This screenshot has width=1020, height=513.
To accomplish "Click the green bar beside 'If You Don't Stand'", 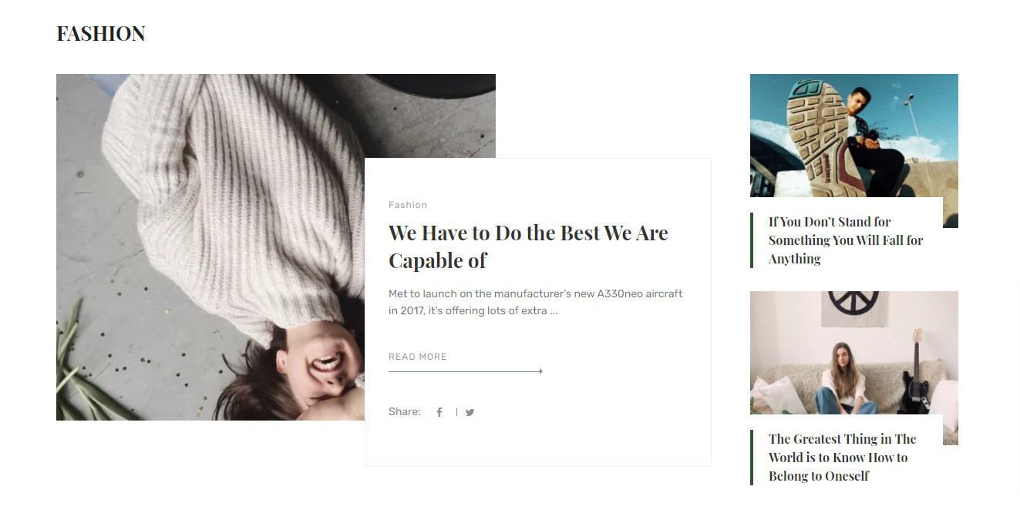I will pyautogui.click(x=752, y=240).
